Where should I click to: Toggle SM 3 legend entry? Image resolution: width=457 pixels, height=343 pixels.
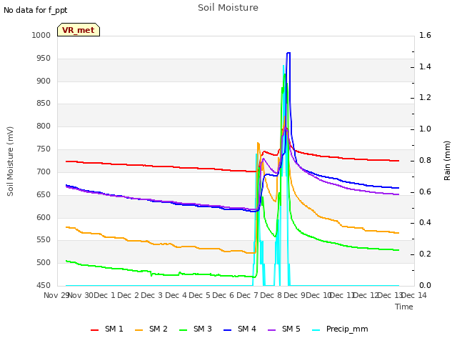point(195,329)
